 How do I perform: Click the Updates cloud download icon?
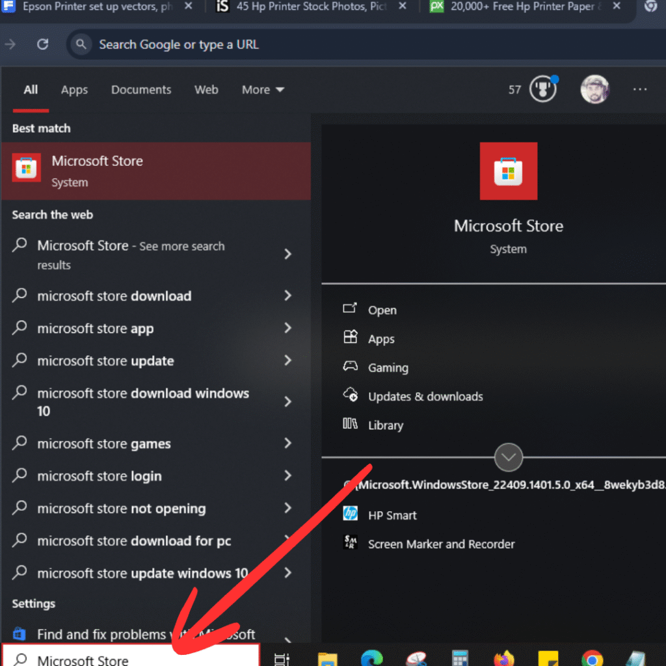point(351,394)
